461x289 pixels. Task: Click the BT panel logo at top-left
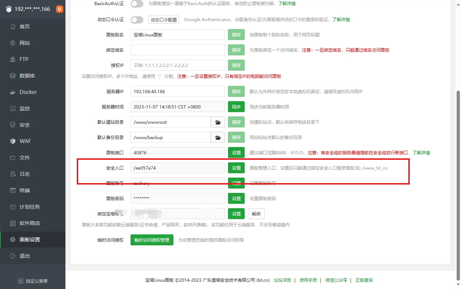tap(9, 9)
